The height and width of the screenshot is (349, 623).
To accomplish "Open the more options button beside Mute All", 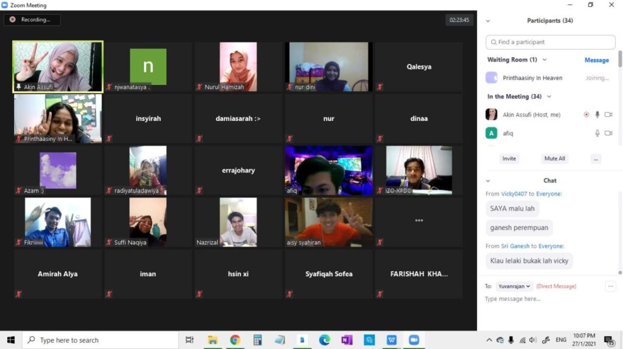I will pyautogui.click(x=596, y=158).
